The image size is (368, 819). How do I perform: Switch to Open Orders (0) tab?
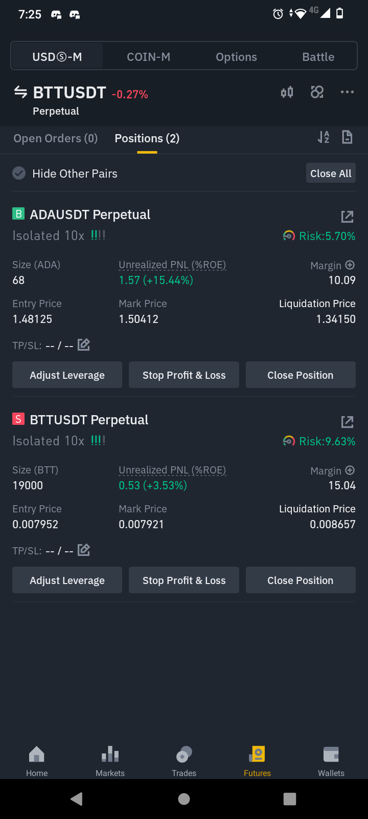coord(56,138)
